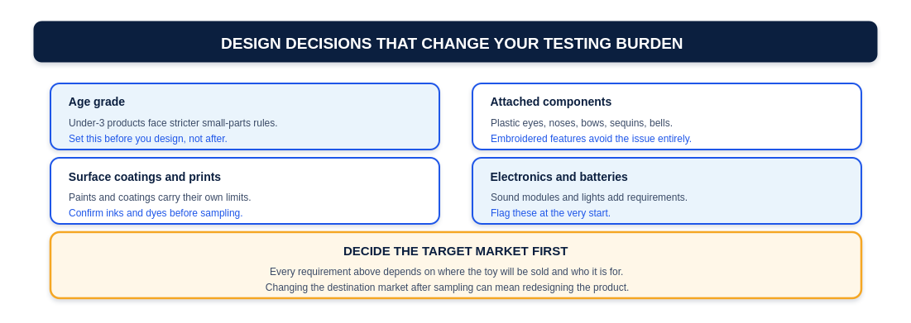Click the 'Design Decisions That Change Your Testing Burden' banner
This screenshot has height=323, width=911.
(455, 42)
